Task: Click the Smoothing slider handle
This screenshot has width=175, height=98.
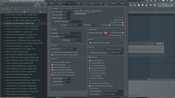Action: [x=94, y=25]
